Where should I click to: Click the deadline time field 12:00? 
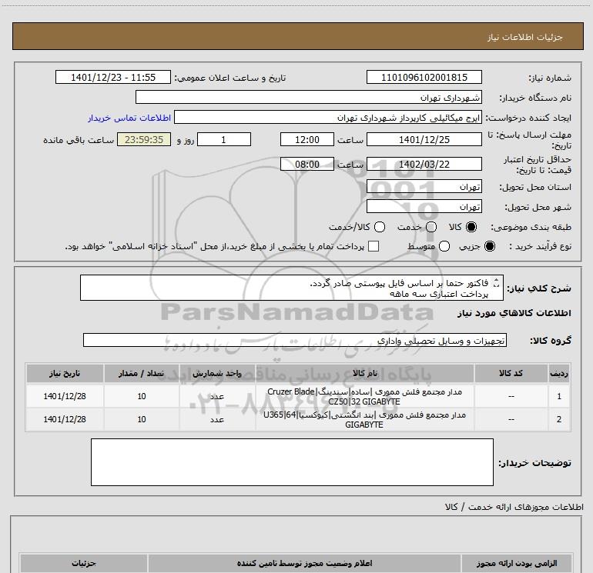pos(307,140)
